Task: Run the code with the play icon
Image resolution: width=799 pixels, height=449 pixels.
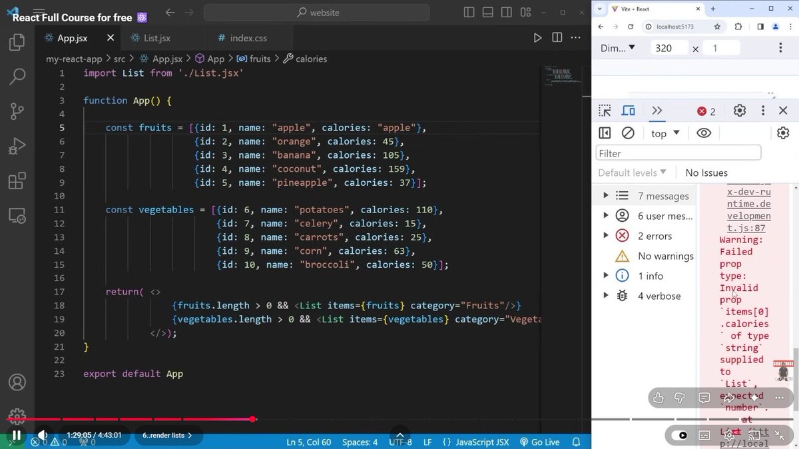Action: click(x=537, y=39)
